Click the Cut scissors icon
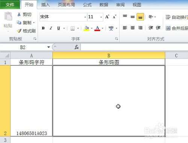188x143 pixels. pyautogui.click(x=19, y=14)
